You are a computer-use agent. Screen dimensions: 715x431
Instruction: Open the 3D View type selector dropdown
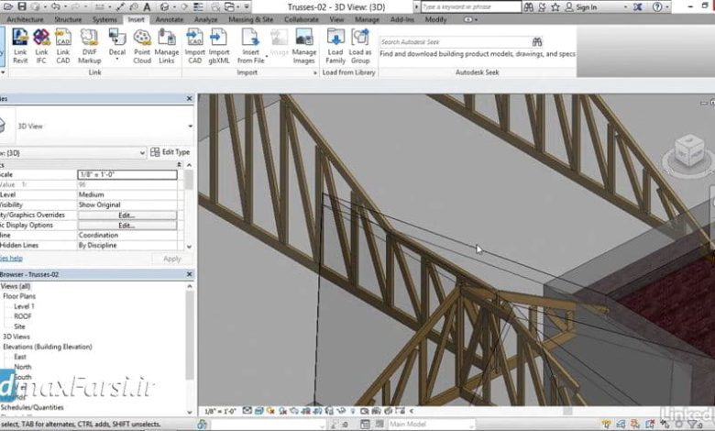click(190, 127)
